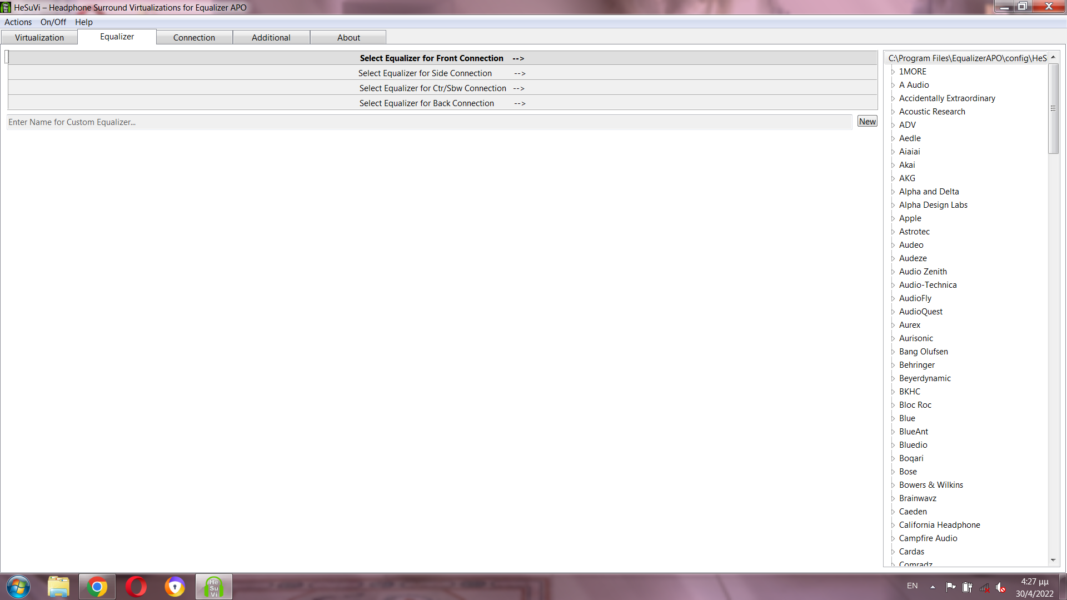Image resolution: width=1067 pixels, height=600 pixels.
Task: Click the Action Center flag icon
Action: (951, 587)
